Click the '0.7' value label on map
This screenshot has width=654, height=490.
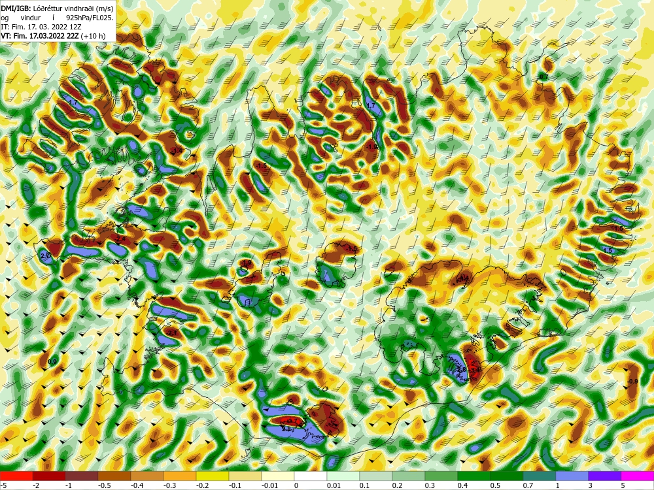544,77
